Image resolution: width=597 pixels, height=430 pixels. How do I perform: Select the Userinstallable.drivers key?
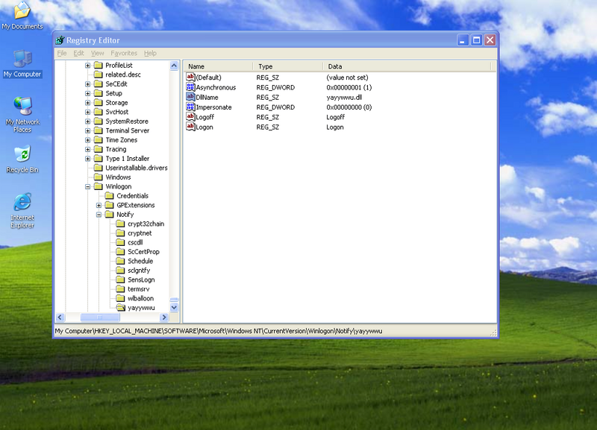(x=137, y=168)
